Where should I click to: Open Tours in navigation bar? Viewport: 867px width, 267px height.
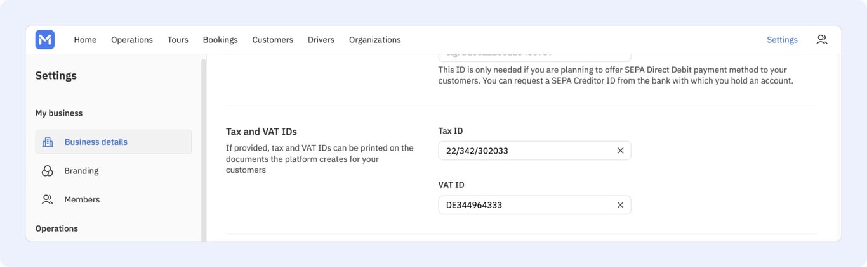178,40
